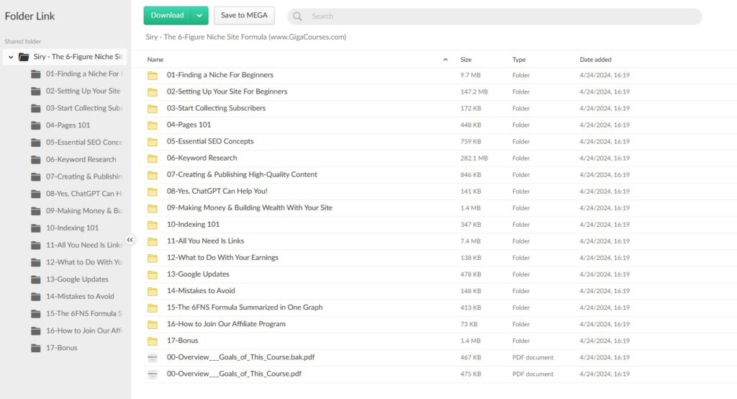Viewport: 737px width, 399px height.
Task: Select 10-Indexing 101 in sidebar tree
Action: click(73, 228)
